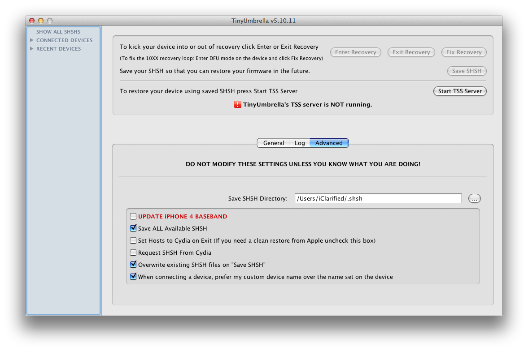Click the disabled zoom window button
The height and width of the screenshot is (351, 528).
coord(50,21)
